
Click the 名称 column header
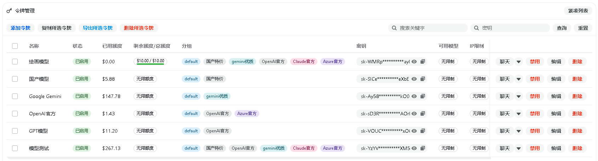coord(34,46)
